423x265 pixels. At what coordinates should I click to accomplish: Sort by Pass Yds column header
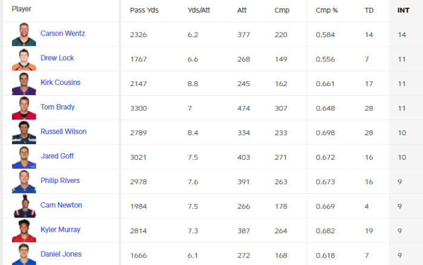(x=144, y=10)
